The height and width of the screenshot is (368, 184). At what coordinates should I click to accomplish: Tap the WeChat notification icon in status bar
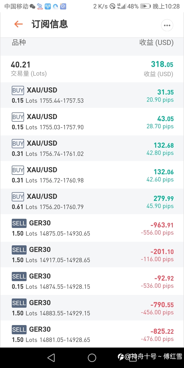tap(32, 6)
